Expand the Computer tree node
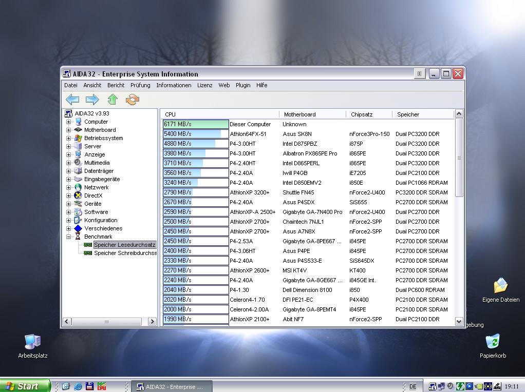 click(68, 122)
